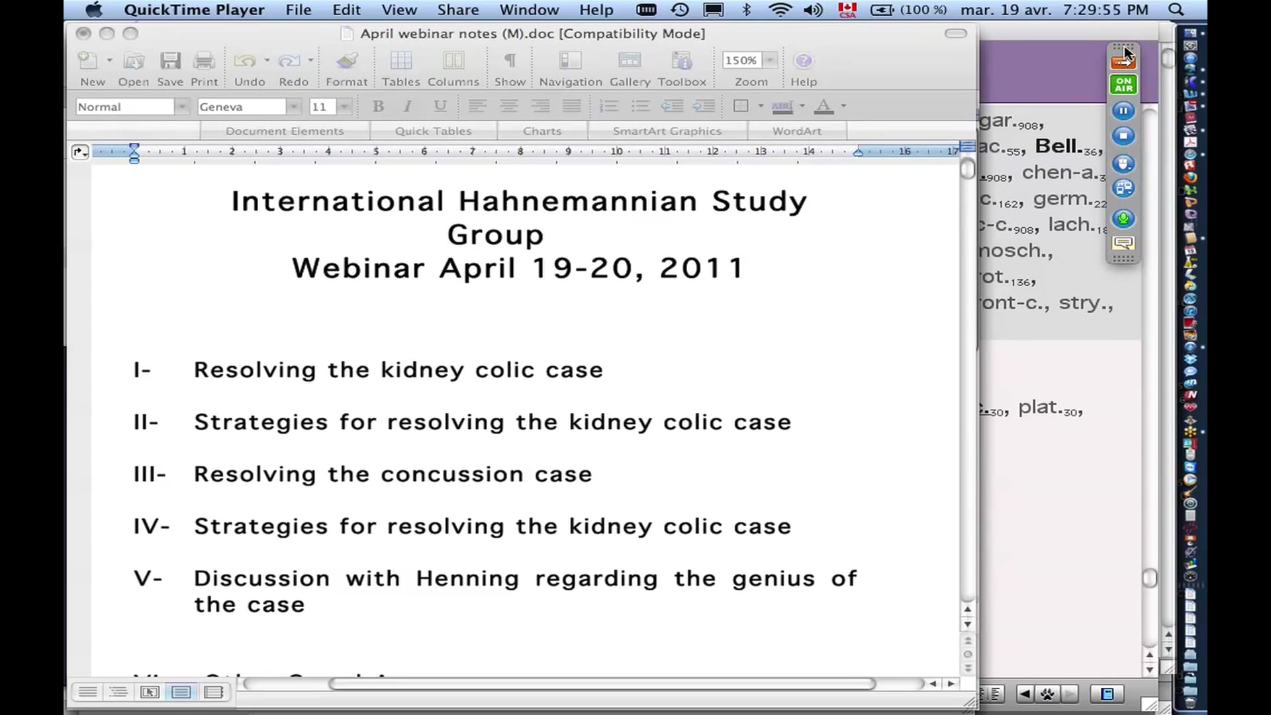Pause the webinar broadcast
This screenshot has width=1271, height=715.
[x=1123, y=110]
